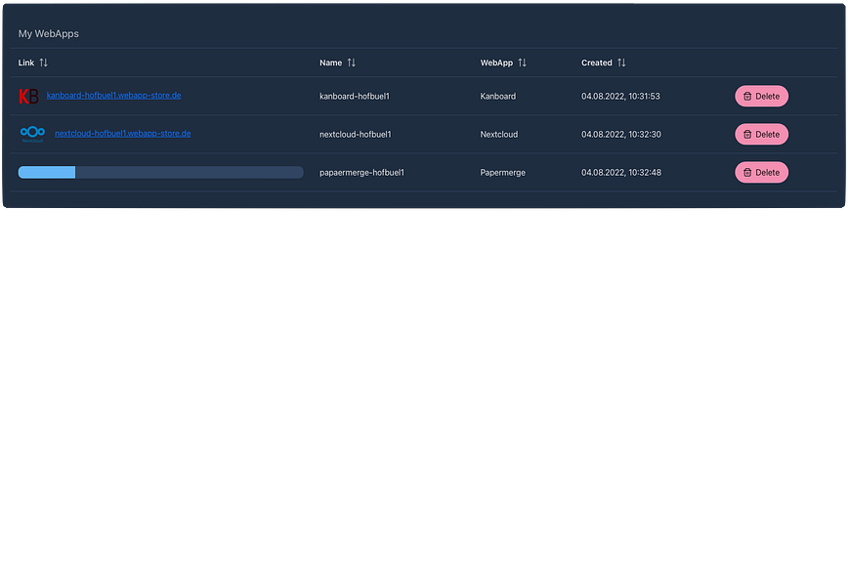This screenshot has height=586, width=849.
Task: Sort table by the Name column
Action: click(x=352, y=63)
